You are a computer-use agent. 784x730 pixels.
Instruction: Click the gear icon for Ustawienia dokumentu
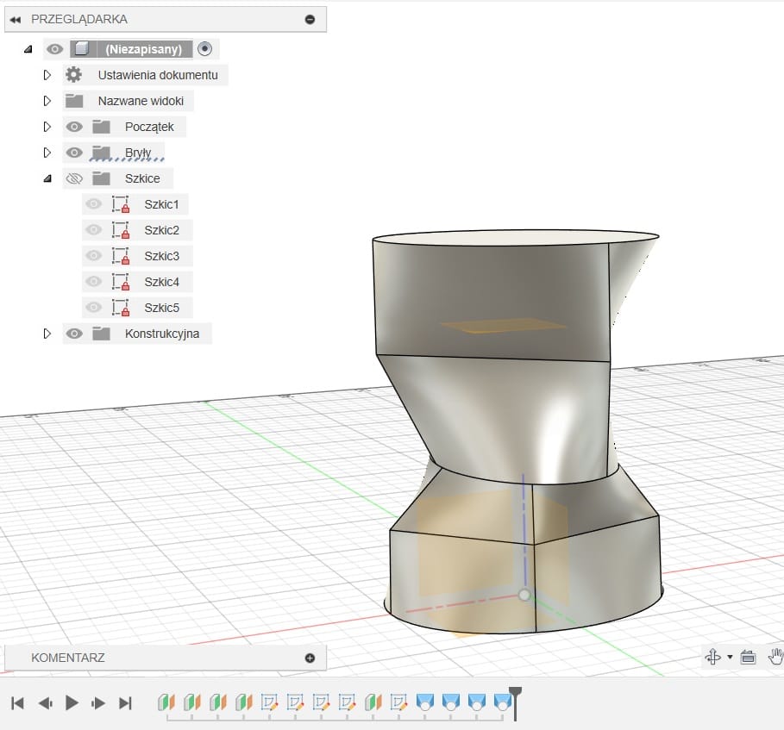pyautogui.click(x=74, y=75)
